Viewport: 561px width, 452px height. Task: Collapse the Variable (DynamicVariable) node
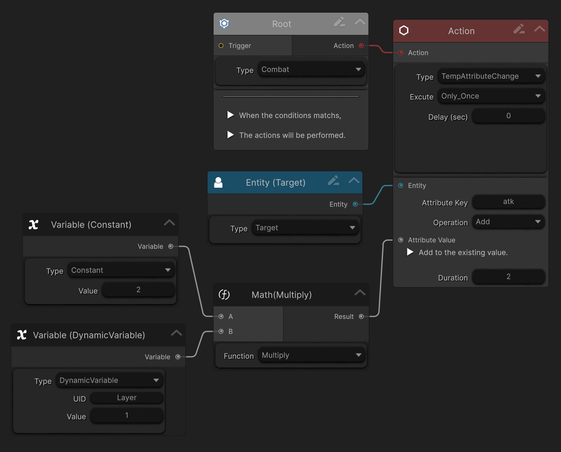click(x=176, y=333)
